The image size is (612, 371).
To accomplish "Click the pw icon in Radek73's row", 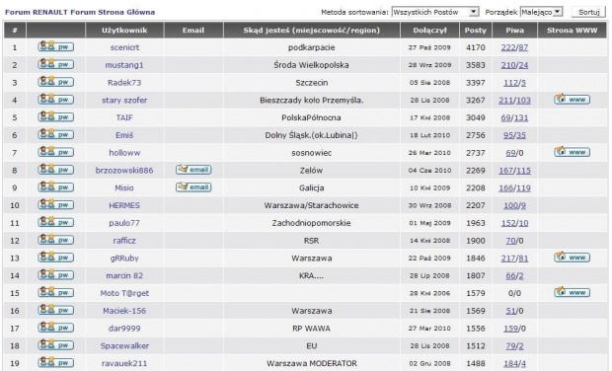I will [56, 82].
